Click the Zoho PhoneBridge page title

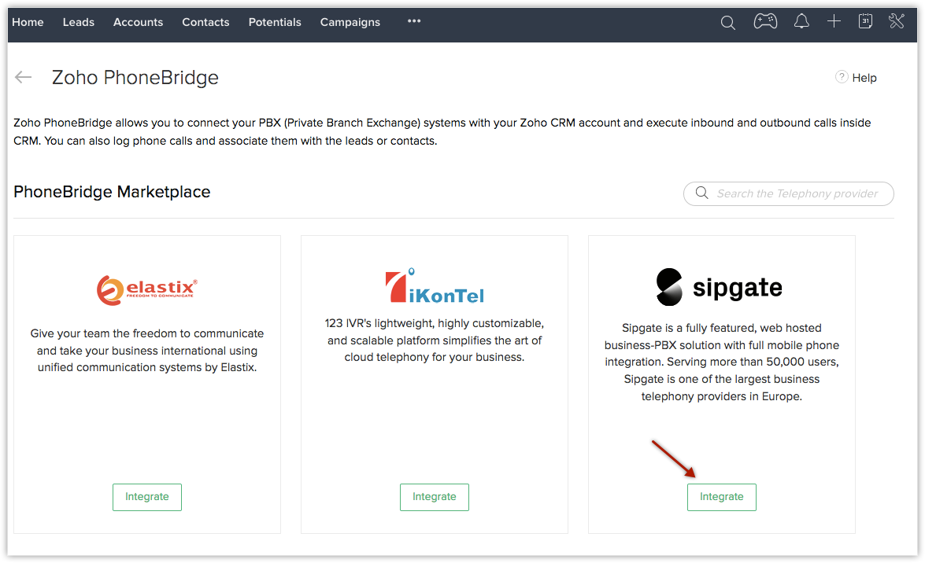click(x=135, y=77)
